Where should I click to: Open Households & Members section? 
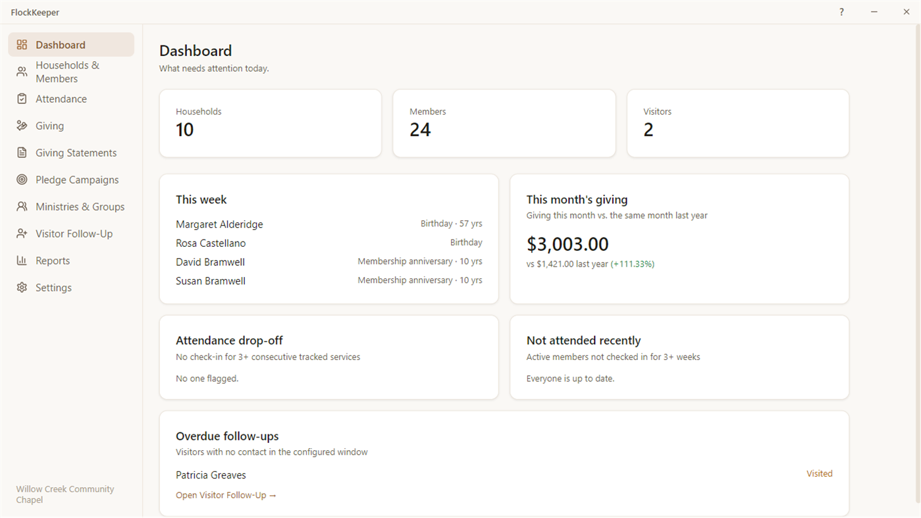pos(71,72)
